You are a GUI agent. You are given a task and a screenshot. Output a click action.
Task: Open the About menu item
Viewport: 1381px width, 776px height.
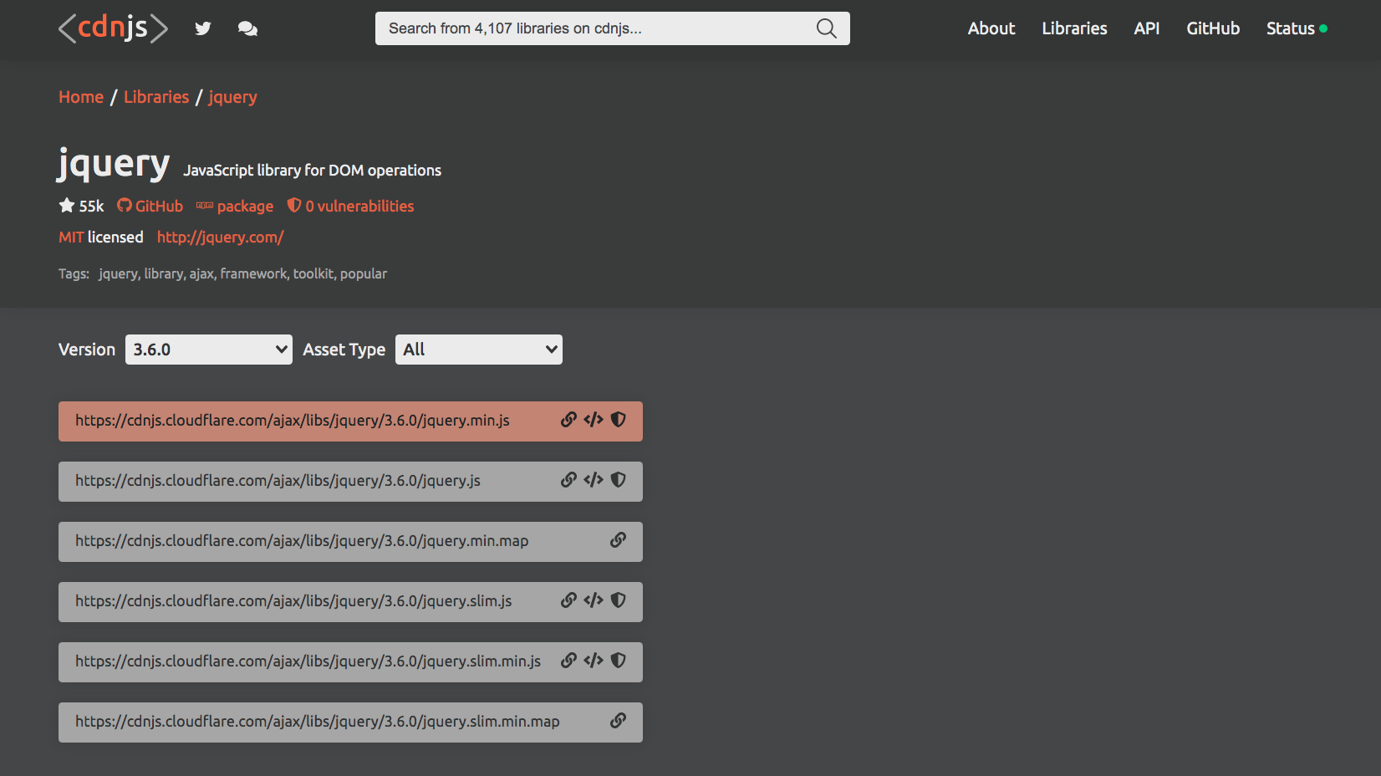click(991, 28)
